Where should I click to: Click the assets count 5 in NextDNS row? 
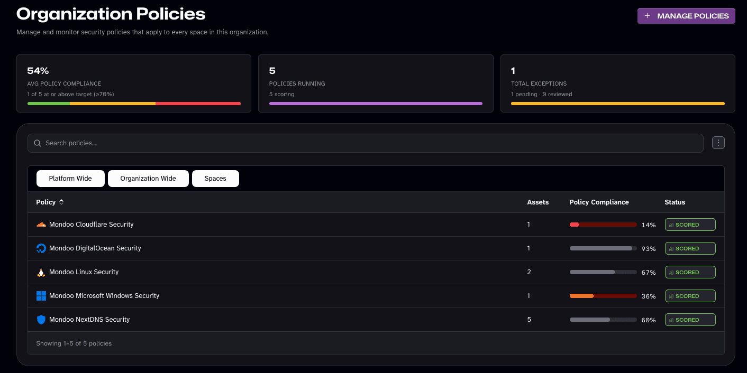pyautogui.click(x=529, y=320)
